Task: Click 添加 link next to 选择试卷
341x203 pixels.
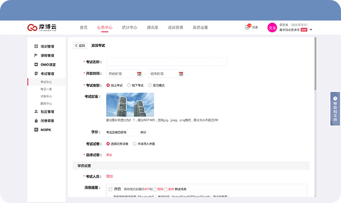Action: 109,155
